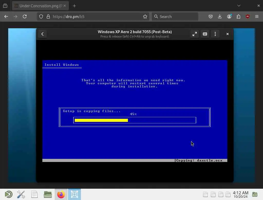Viewport: 263px width, 200px height.
Task: Open the Extensions puzzle-piece menu
Action: point(238,16)
